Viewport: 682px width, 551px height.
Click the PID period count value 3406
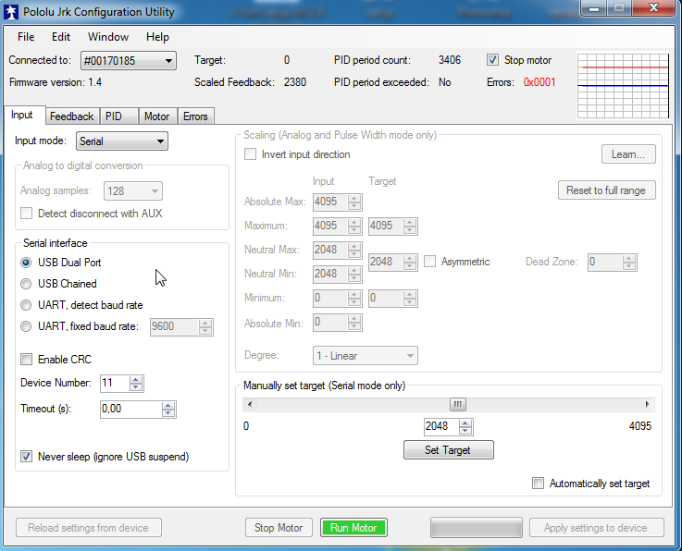tap(450, 60)
